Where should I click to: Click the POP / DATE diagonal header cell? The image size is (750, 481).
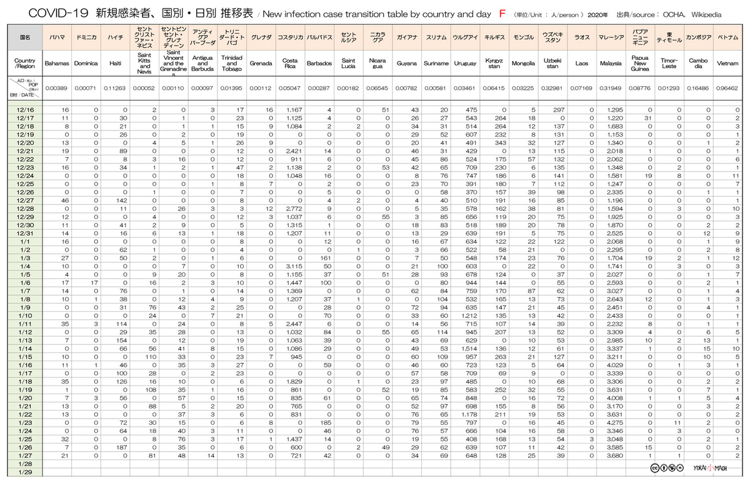coord(26,89)
